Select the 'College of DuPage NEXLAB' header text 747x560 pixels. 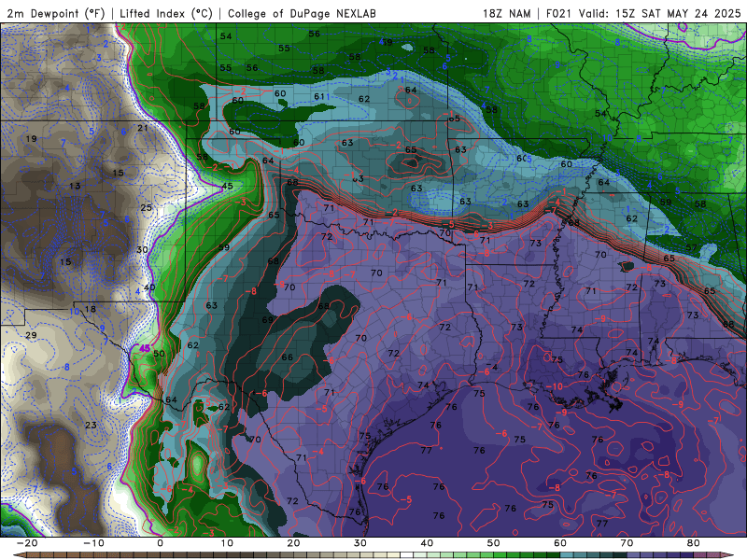tap(302, 14)
